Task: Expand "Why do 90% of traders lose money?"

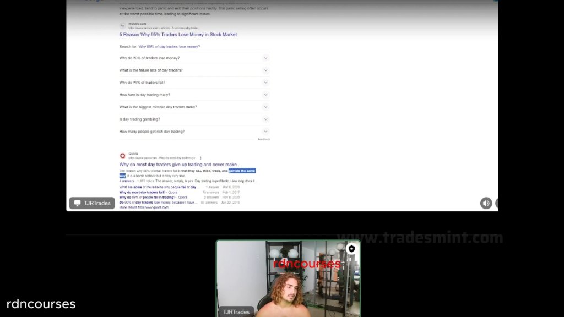Action: [194, 58]
